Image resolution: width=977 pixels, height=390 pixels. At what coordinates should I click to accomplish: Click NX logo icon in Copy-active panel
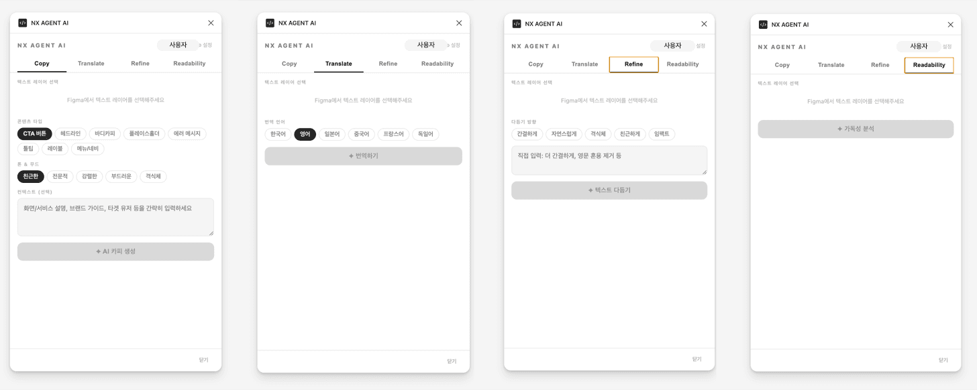point(23,23)
